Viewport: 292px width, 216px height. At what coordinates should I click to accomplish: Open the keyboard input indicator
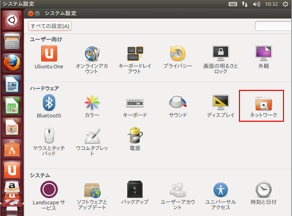233,4
